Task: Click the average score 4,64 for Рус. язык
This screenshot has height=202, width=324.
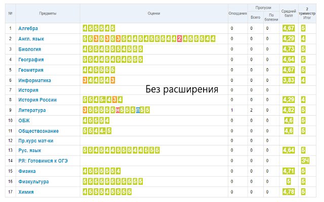Action: click(x=289, y=150)
